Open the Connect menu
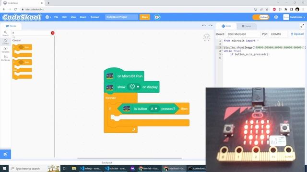This screenshot has height=172, width=307. tap(95, 17)
